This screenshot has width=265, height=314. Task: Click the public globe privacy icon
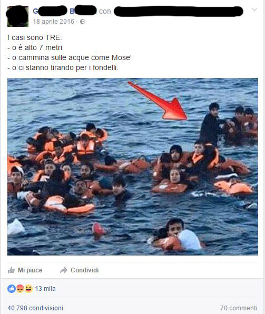point(83,22)
